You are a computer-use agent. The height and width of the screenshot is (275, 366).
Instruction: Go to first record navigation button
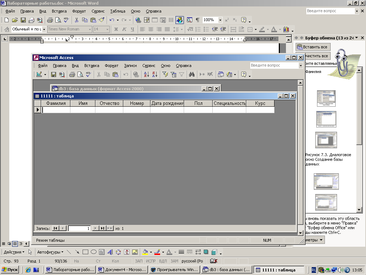click(x=55, y=228)
